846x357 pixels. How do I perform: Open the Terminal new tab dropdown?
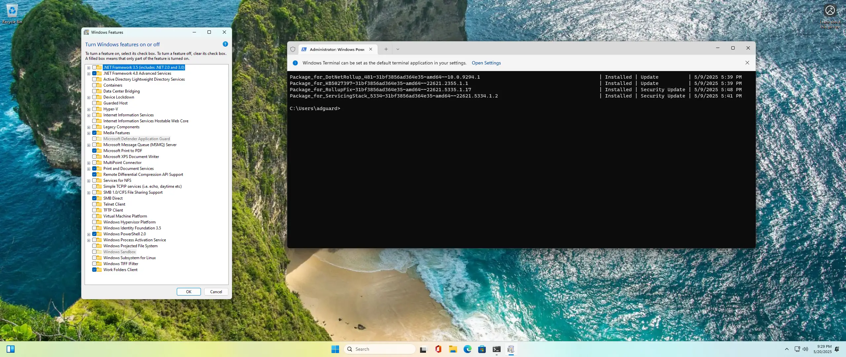398,49
